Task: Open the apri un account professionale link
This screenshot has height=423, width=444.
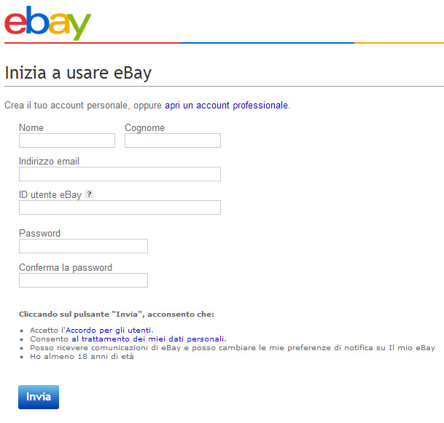Action: pos(227,106)
